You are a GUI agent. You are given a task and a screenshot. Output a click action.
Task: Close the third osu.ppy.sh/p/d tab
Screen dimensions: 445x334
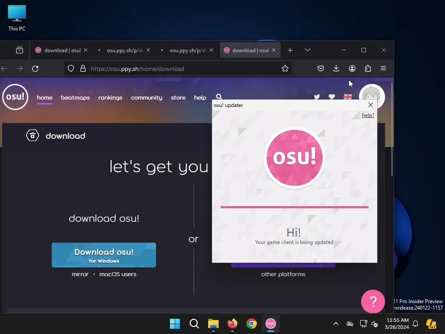pyautogui.click(x=211, y=50)
